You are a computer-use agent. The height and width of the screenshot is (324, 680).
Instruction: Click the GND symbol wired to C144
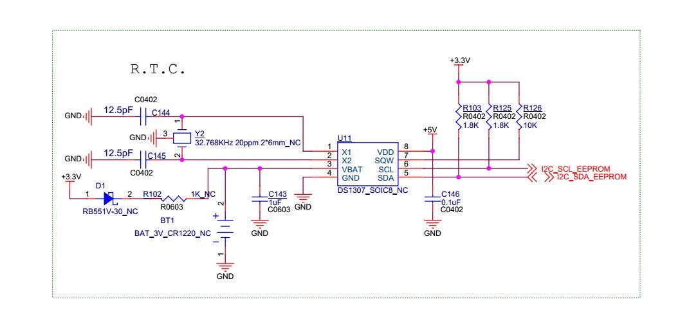88,116
